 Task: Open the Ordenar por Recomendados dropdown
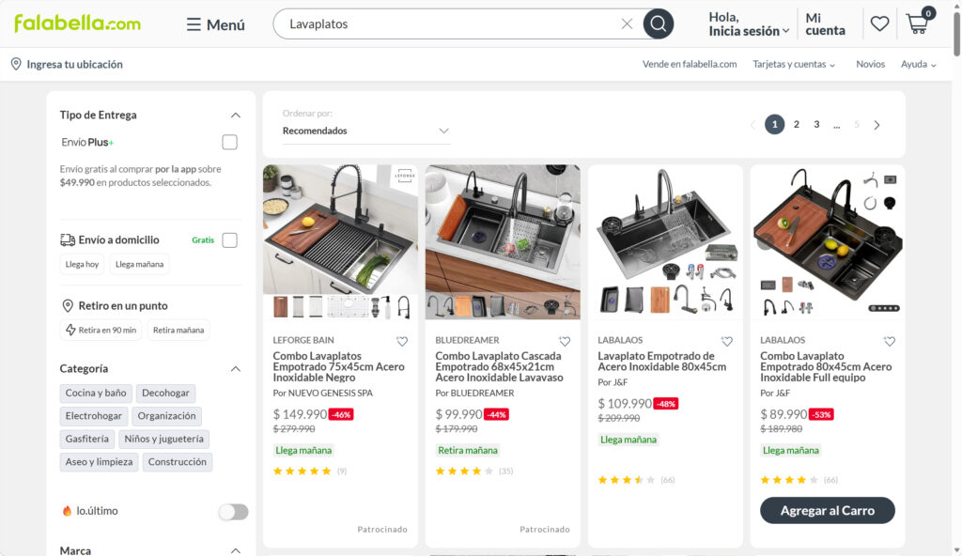point(366,131)
